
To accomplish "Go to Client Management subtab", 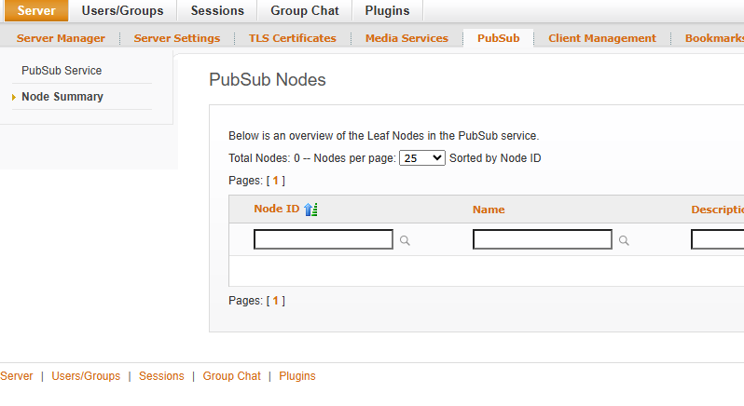I will 602,38.
